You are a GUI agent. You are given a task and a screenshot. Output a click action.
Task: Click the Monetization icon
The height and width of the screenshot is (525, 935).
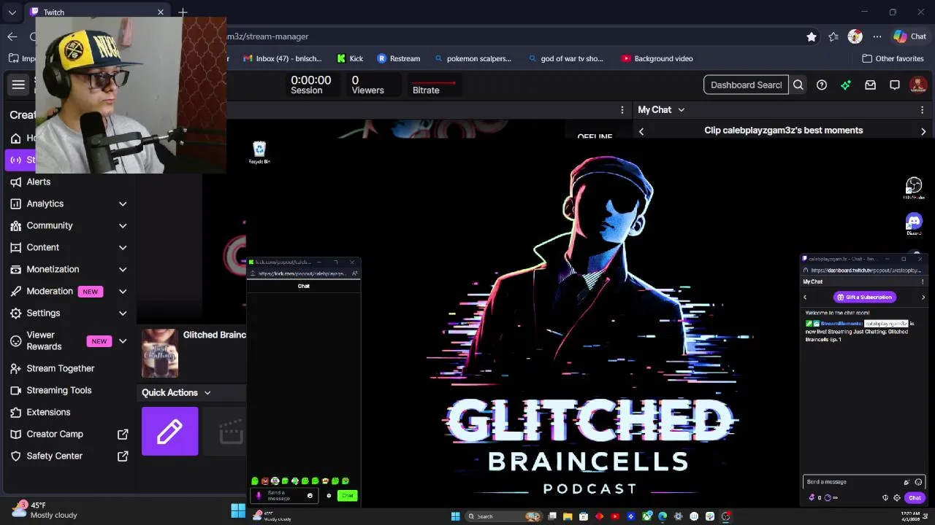click(x=16, y=269)
